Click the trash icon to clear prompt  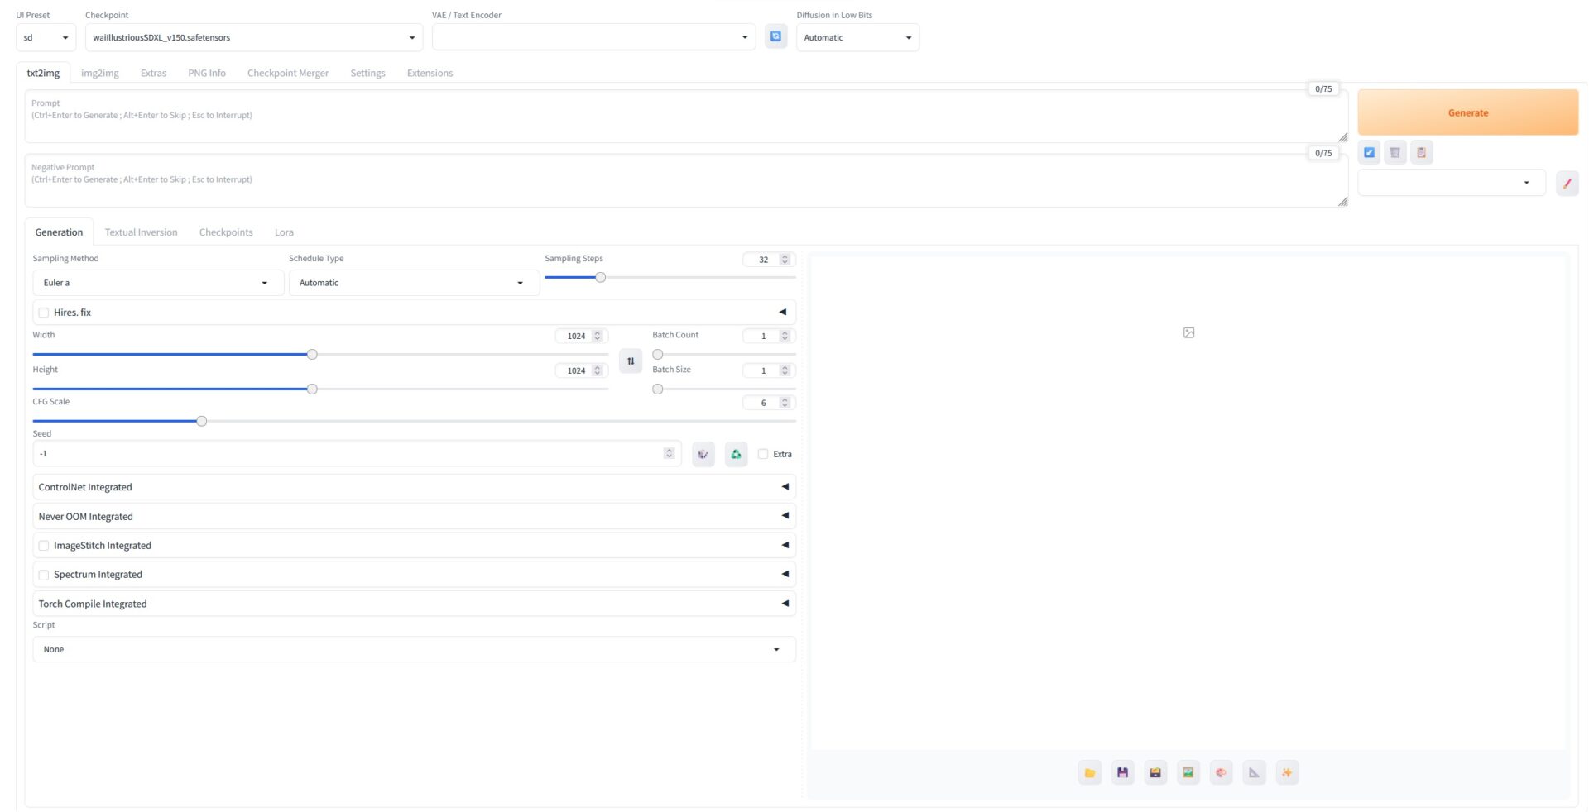click(1395, 152)
